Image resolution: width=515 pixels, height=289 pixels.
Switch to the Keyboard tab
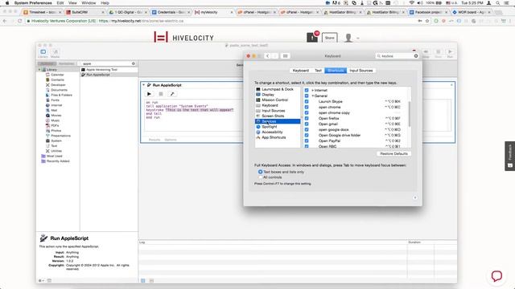pos(300,71)
